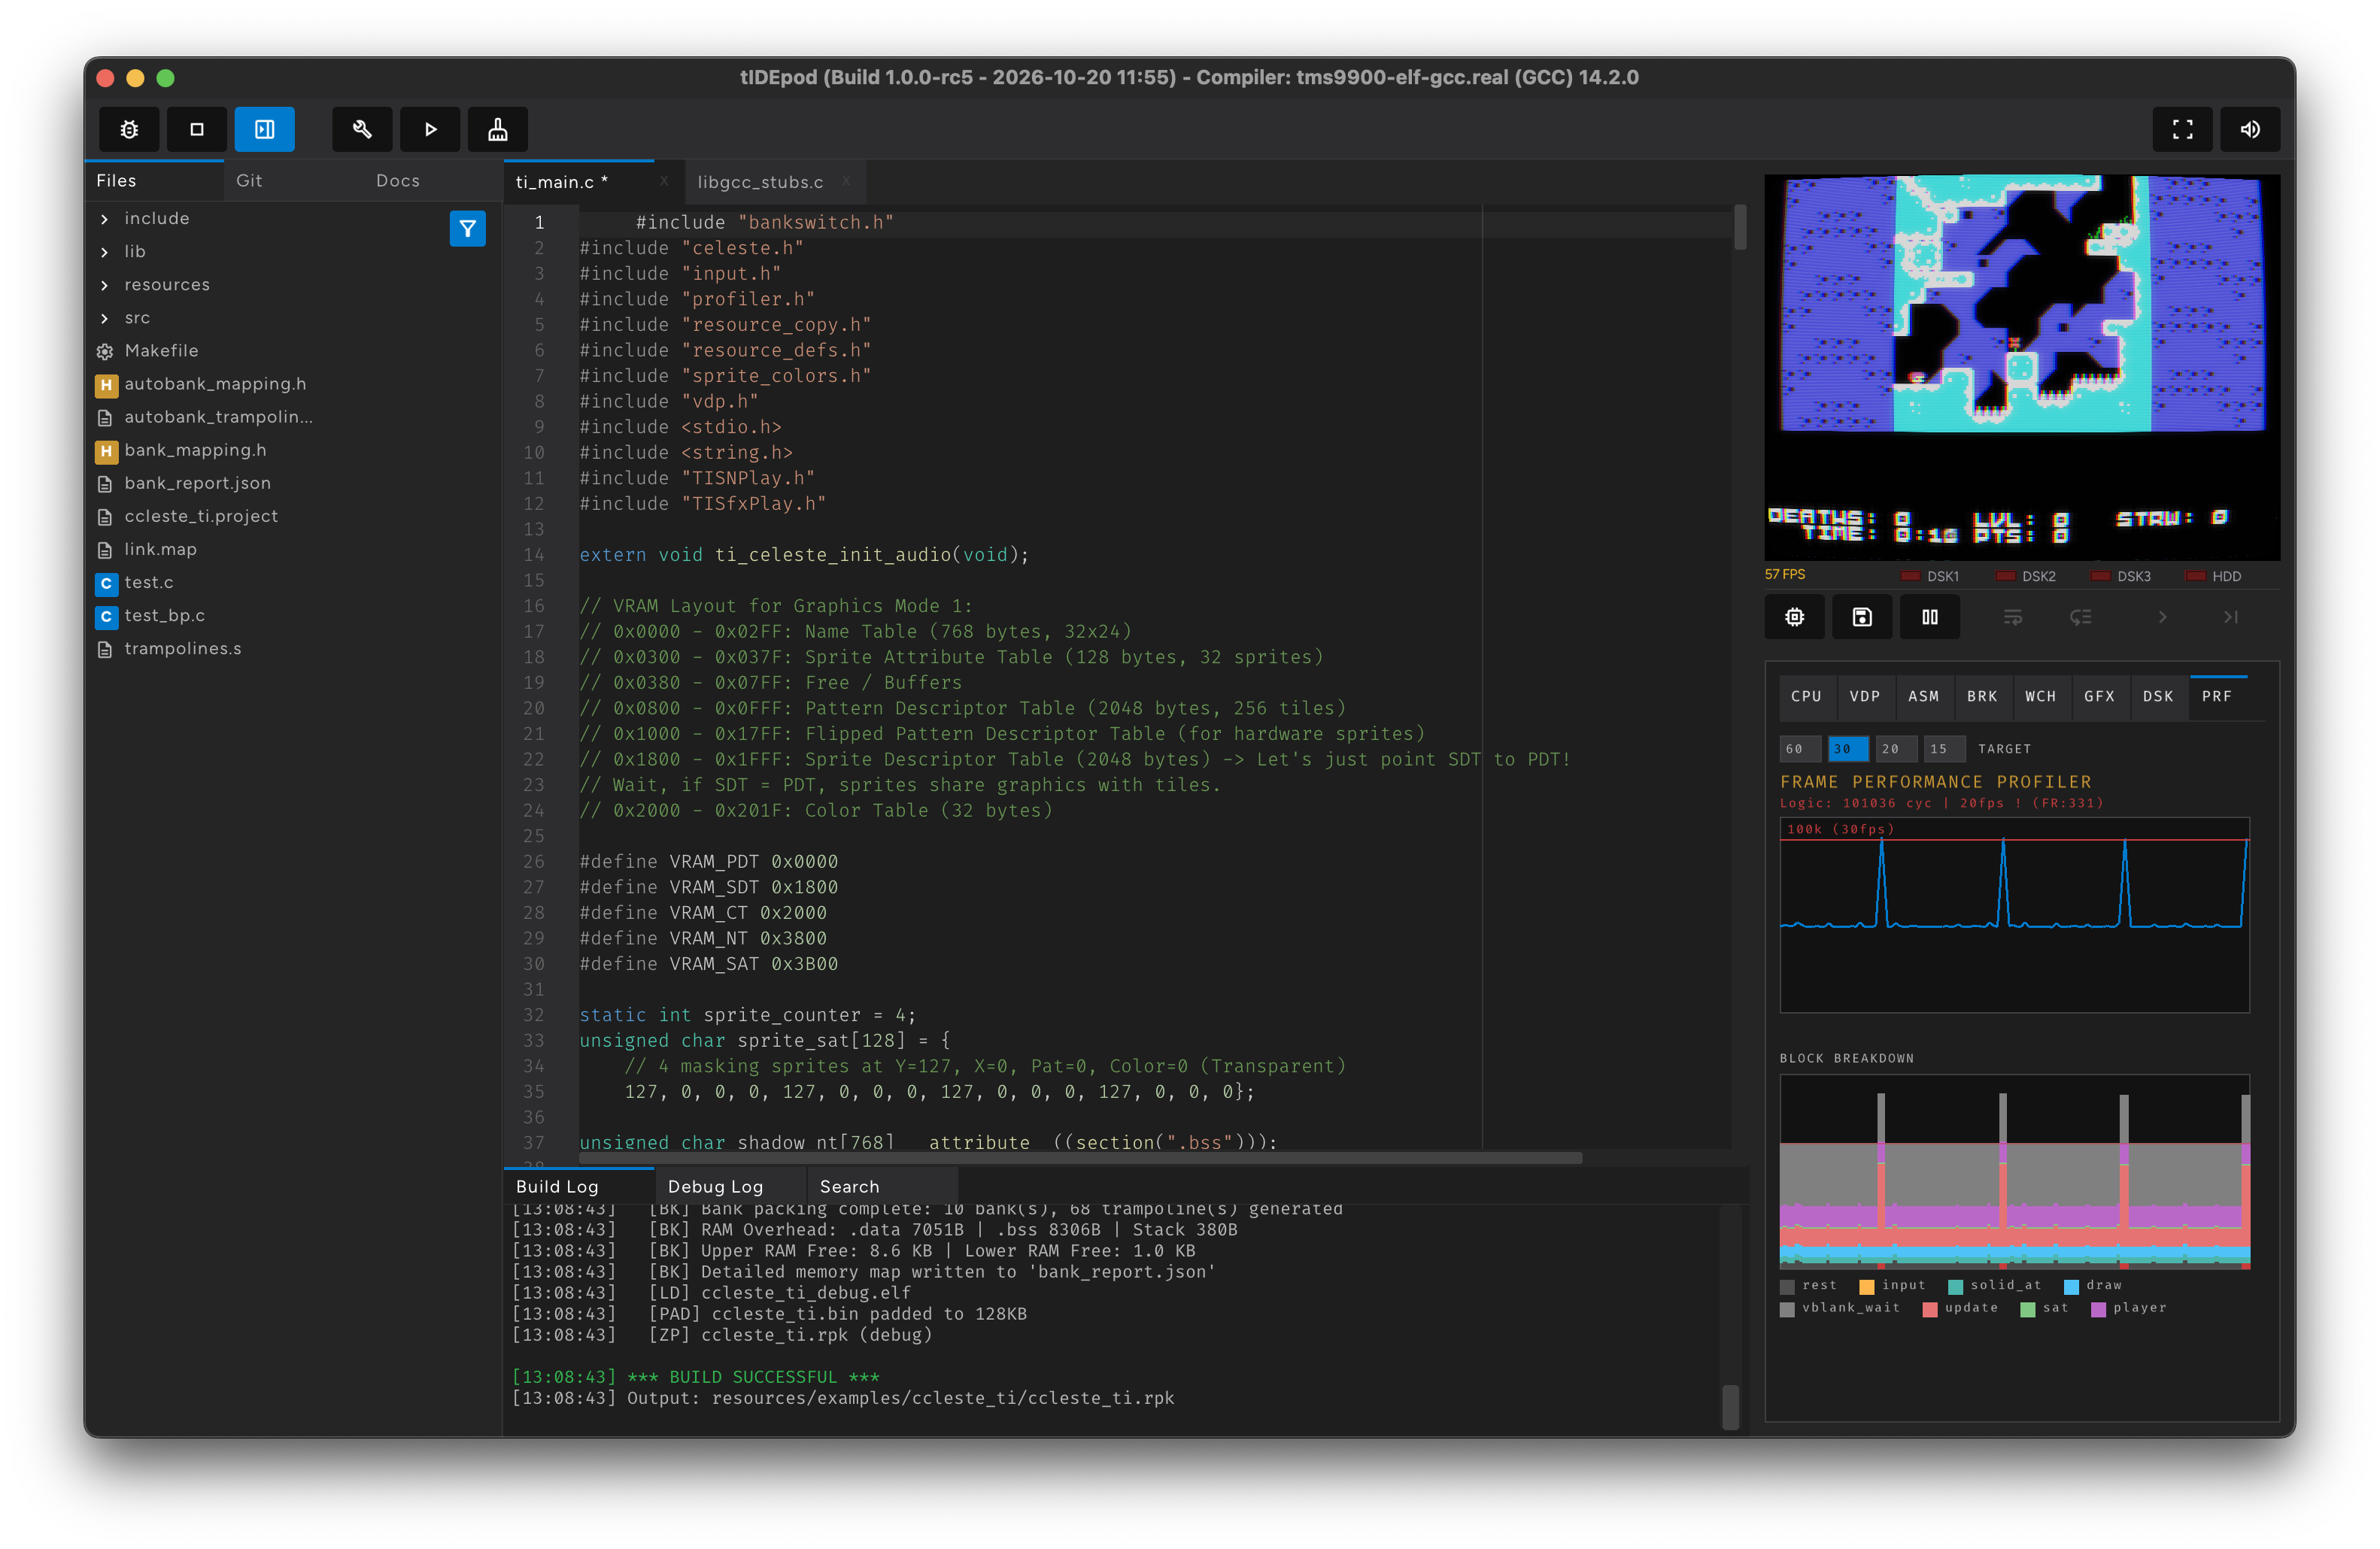Open the Makefile in file tree
The image size is (2380, 1549).
click(x=161, y=350)
